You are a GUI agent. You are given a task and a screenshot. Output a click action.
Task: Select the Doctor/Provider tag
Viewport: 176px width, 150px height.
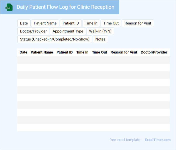coord(33,31)
